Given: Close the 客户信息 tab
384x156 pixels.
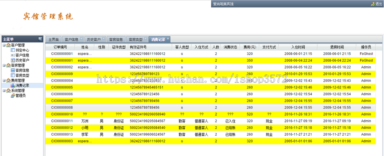Looking at the screenshot, I should pos(81,39).
